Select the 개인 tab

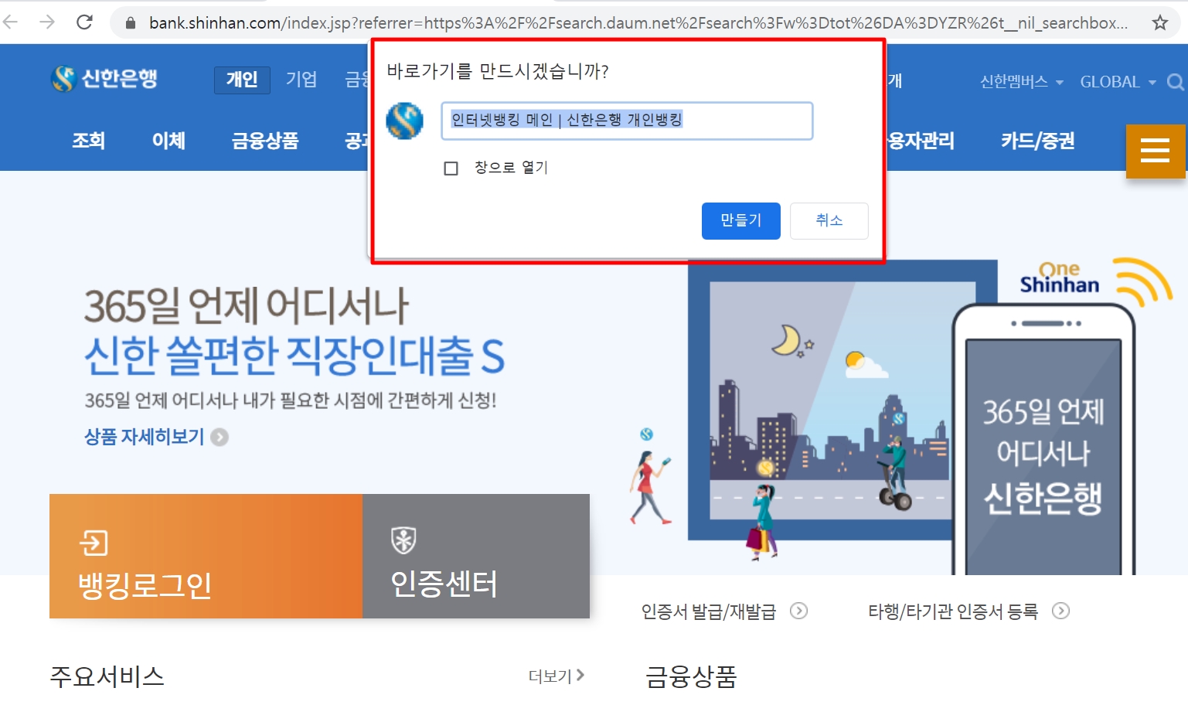pyautogui.click(x=242, y=80)
